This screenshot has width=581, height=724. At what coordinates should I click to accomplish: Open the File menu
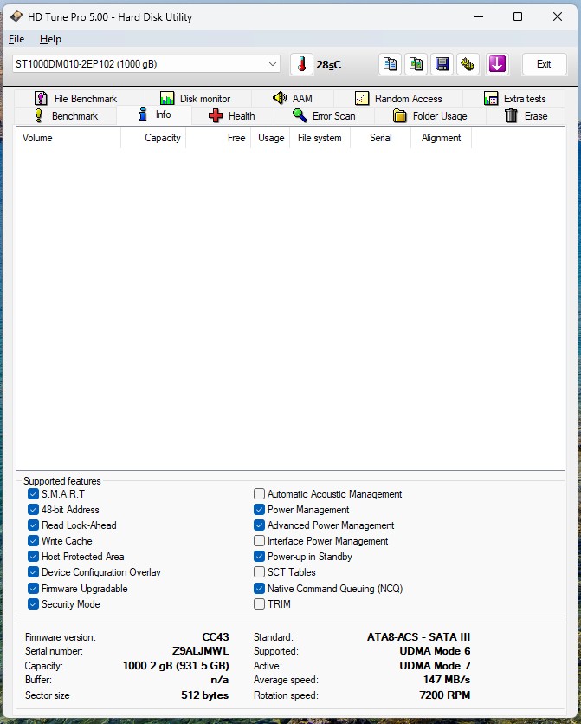(x=16, y=39)
